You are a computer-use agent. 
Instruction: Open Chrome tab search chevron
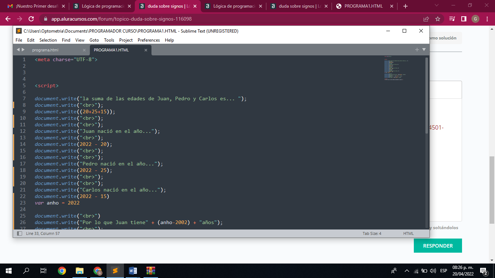436,5
